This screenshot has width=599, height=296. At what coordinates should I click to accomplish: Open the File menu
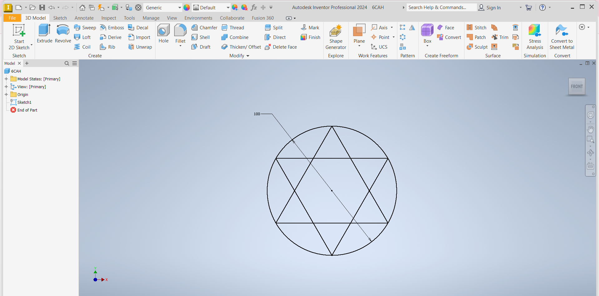12,18
